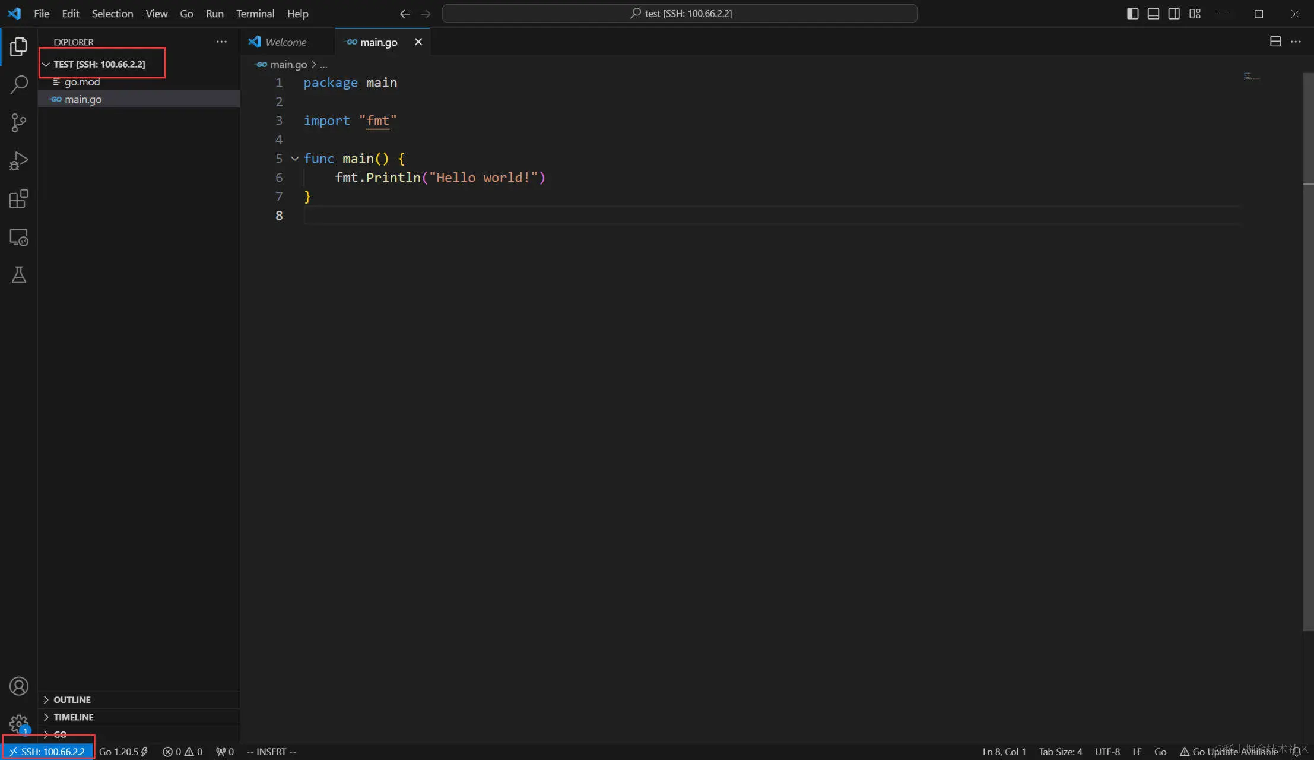Viewport: 1314px width, 760px height.
Task: Open the Testing flask view
Action: [19, 275]
